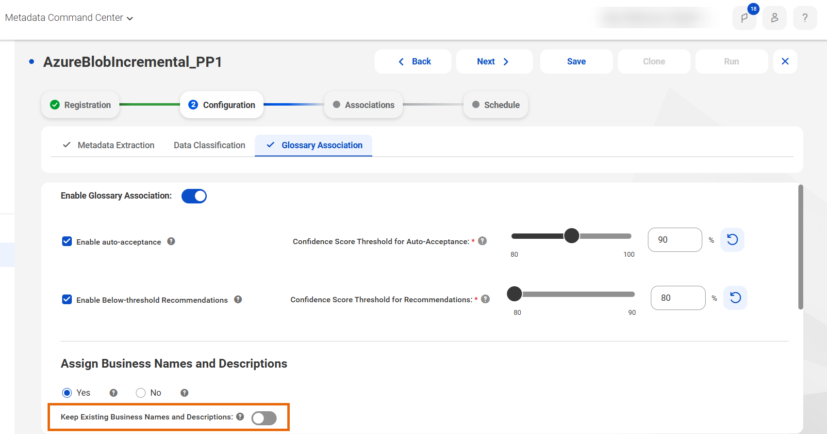
Task: Click help icon next to No option
Action: click(184, 393)
